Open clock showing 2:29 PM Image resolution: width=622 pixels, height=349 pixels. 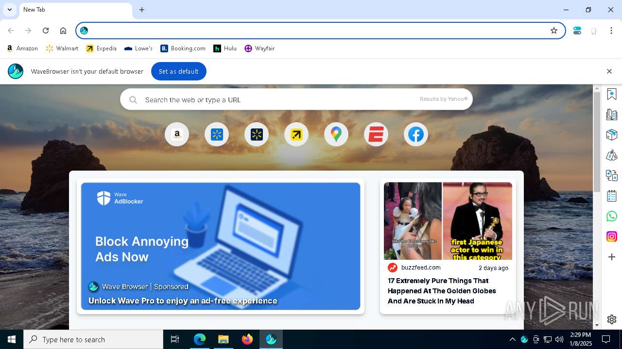(x=581, y=339)
